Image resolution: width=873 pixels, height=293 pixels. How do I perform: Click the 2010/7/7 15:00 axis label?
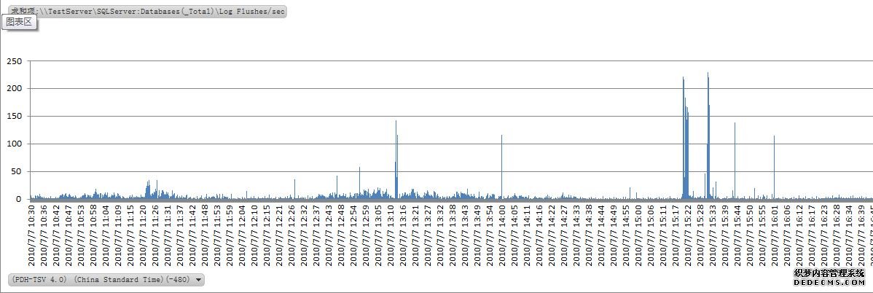point(638,234)
